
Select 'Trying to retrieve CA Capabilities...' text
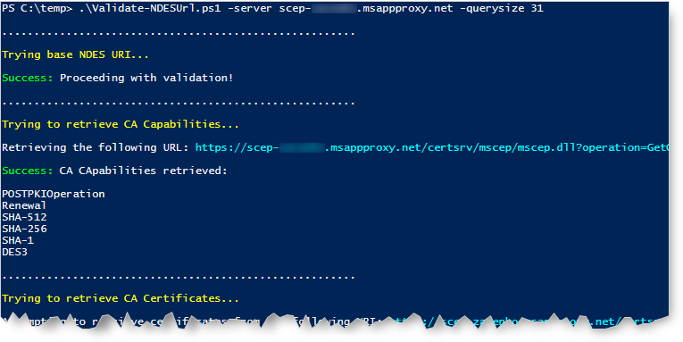[x=121, y=125]
